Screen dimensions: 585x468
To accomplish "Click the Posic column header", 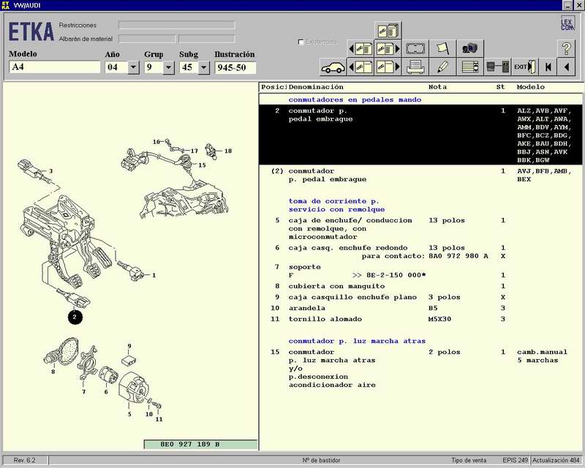I will [273, 87].
